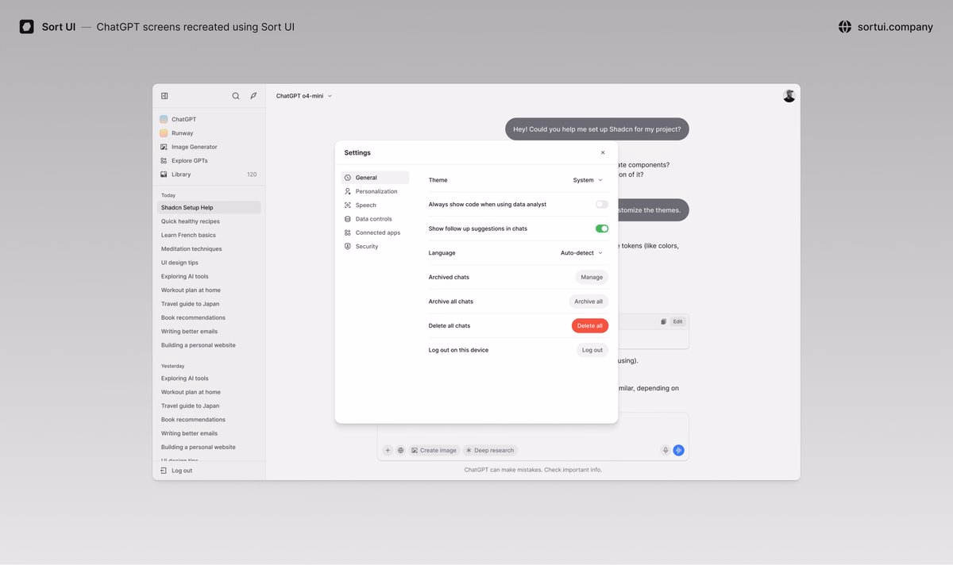
Task: Collapse the sidebar with the panel icon
Action: tap(164, 96)
